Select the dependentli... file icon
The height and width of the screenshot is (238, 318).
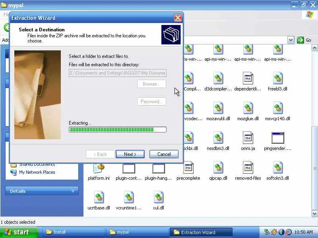248,78
